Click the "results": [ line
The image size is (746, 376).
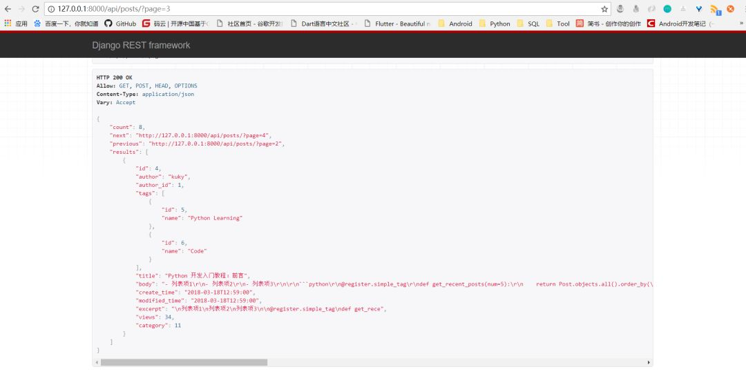pyautogui.click(x=129, y=152)
